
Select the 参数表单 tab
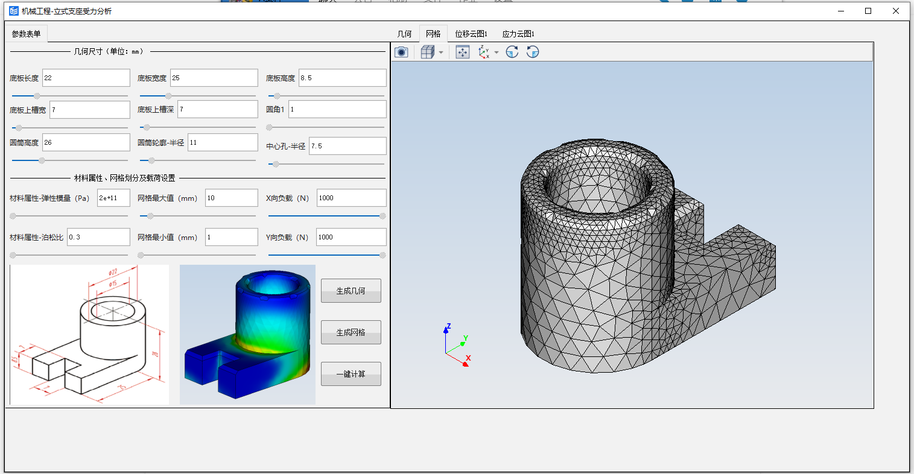pyautogui.click(x=27, y=34)
